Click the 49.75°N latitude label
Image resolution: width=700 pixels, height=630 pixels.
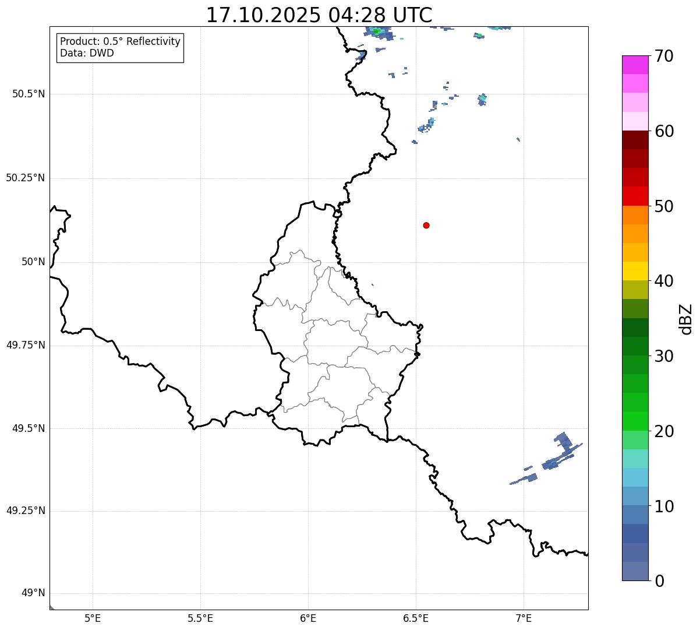point(25,345)
